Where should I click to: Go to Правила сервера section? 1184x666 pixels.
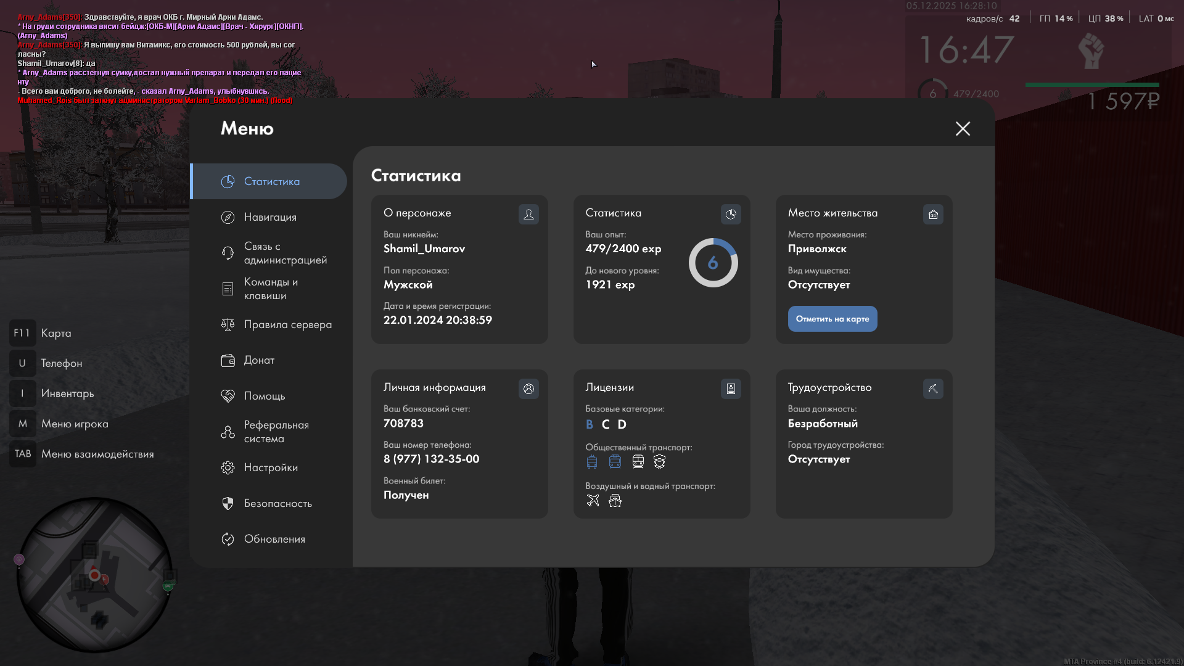pyautogui.click(x=287, y=324)
